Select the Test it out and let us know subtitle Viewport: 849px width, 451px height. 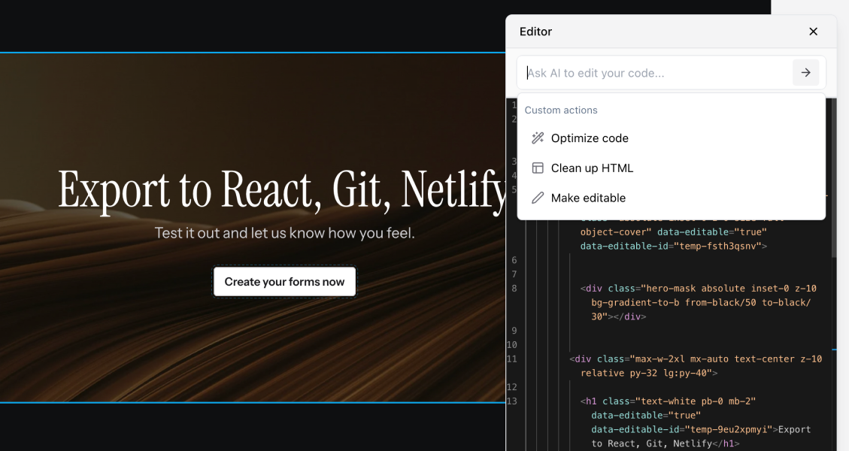coord(285,233)
